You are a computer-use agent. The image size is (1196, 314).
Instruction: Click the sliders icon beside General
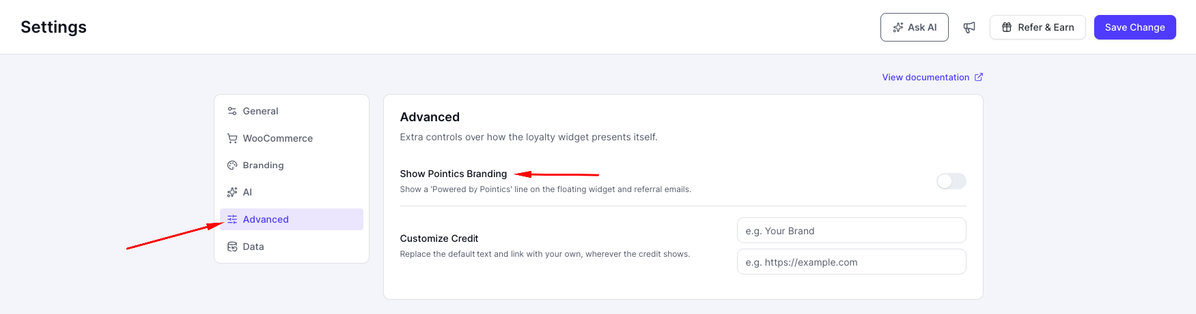click(x=232, y=111)
